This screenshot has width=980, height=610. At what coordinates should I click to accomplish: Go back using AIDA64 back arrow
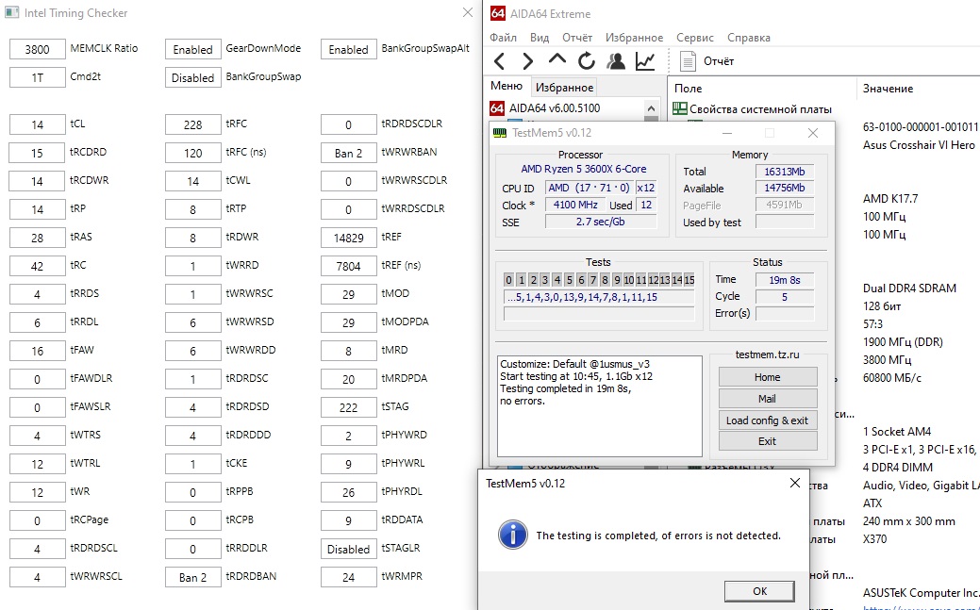coord(499,61)
